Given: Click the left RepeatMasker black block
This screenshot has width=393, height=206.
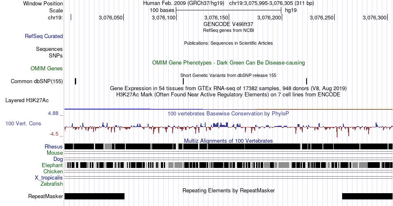Looking at the screenshot, I should coord(94,196).
